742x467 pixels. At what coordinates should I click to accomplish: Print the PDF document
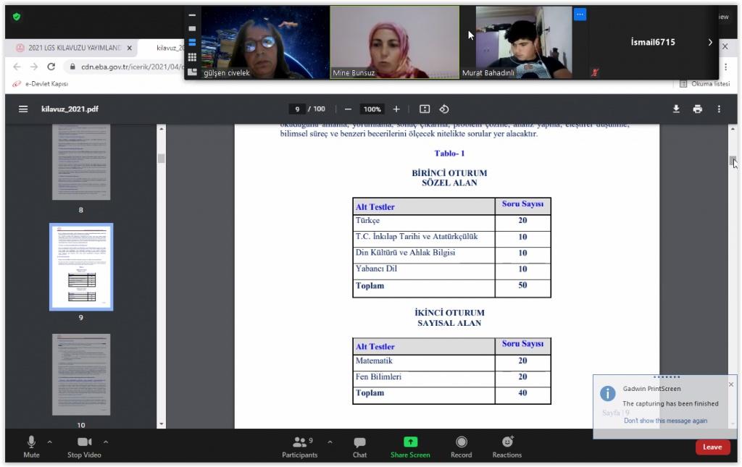(697, 109)
